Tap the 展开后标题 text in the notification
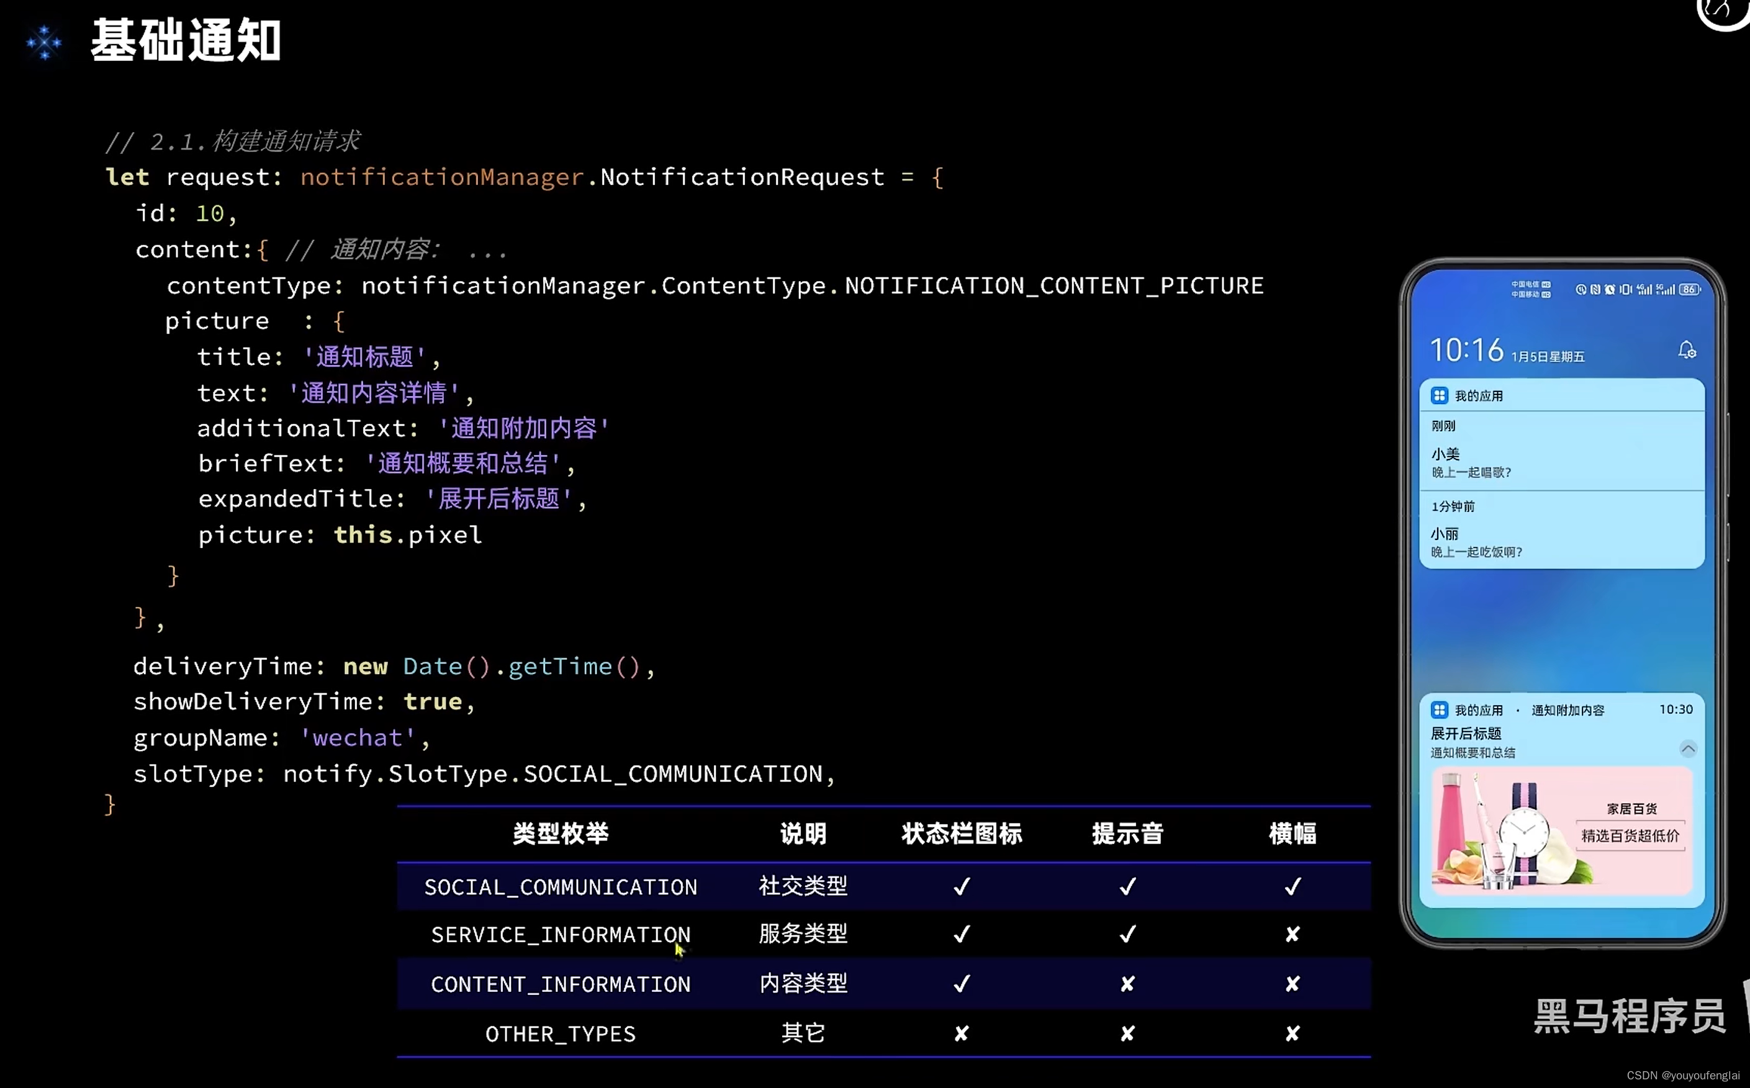The image size is (1750, 1088). [x=1466, y=734]
